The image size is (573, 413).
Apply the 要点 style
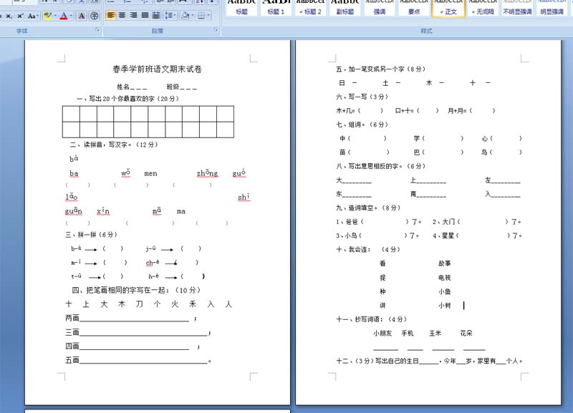pyautogui.click(x=414, y=7)
